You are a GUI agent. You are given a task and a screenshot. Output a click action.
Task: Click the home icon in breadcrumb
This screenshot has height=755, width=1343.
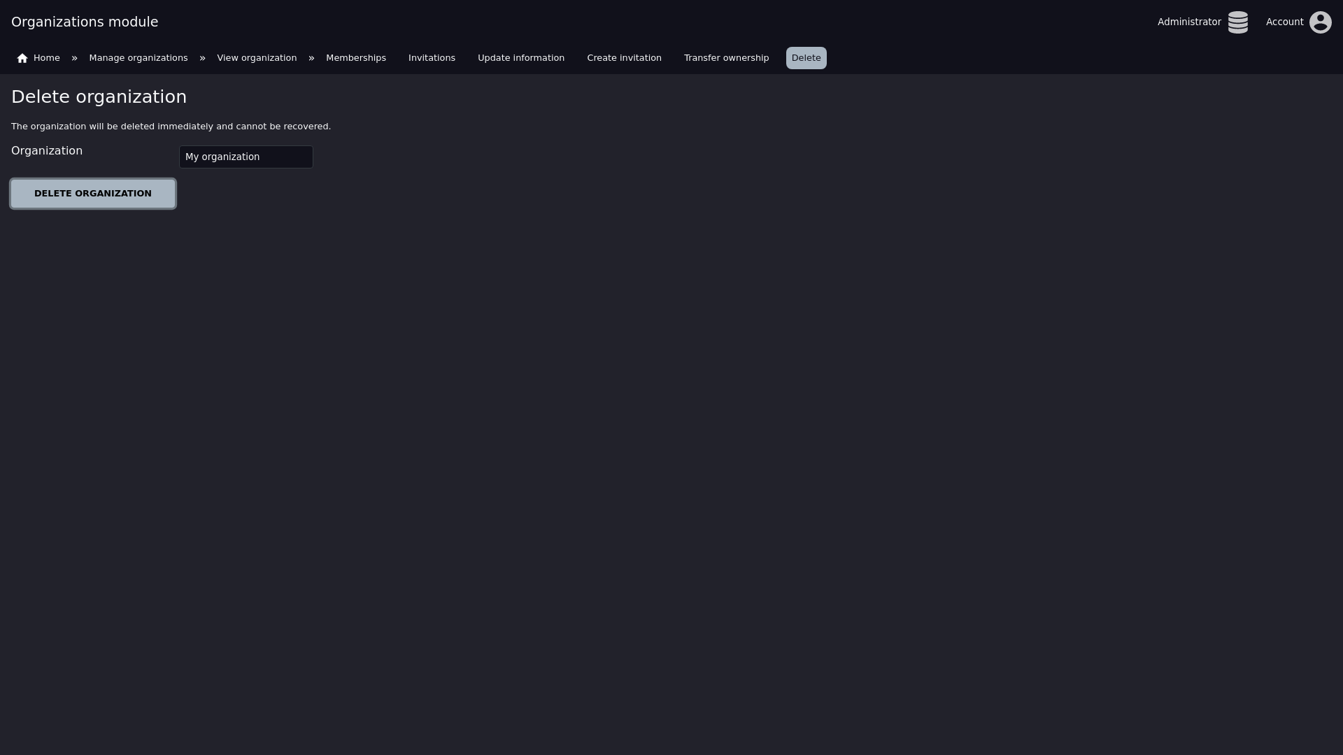click(22, 58)
